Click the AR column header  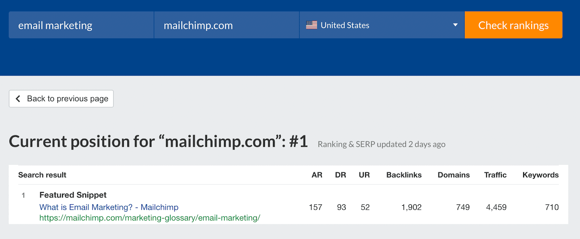(317, 175)
